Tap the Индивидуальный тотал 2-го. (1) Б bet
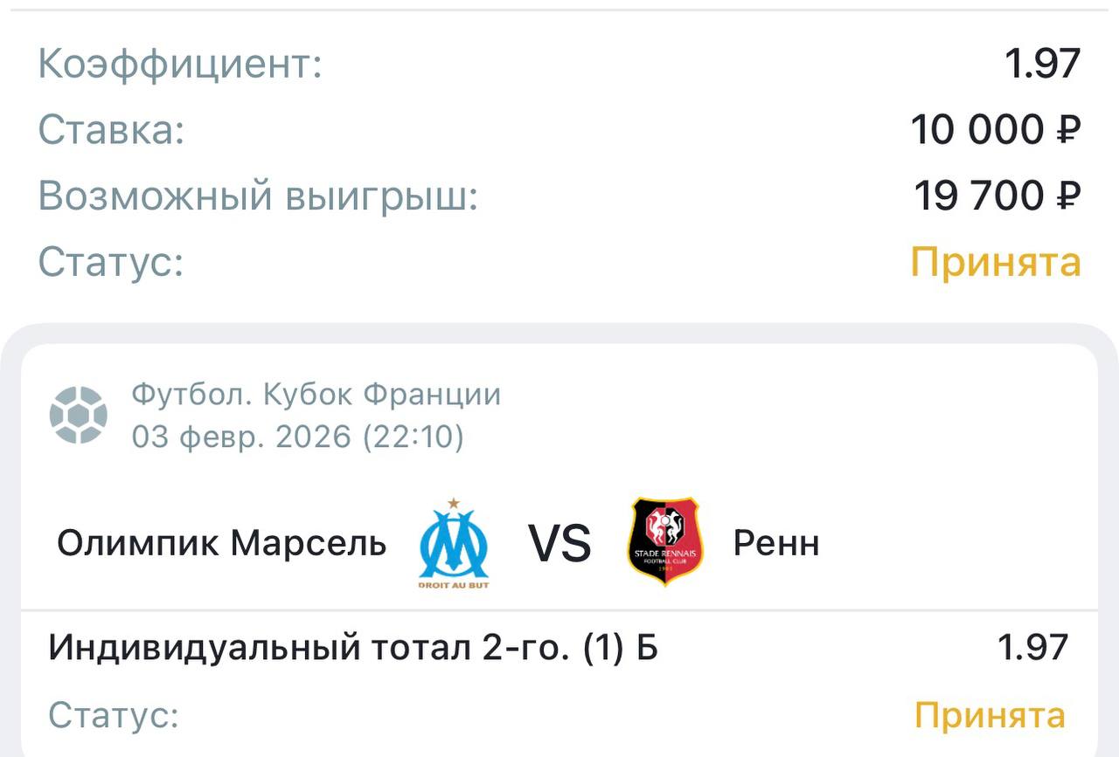 [352, 648]
